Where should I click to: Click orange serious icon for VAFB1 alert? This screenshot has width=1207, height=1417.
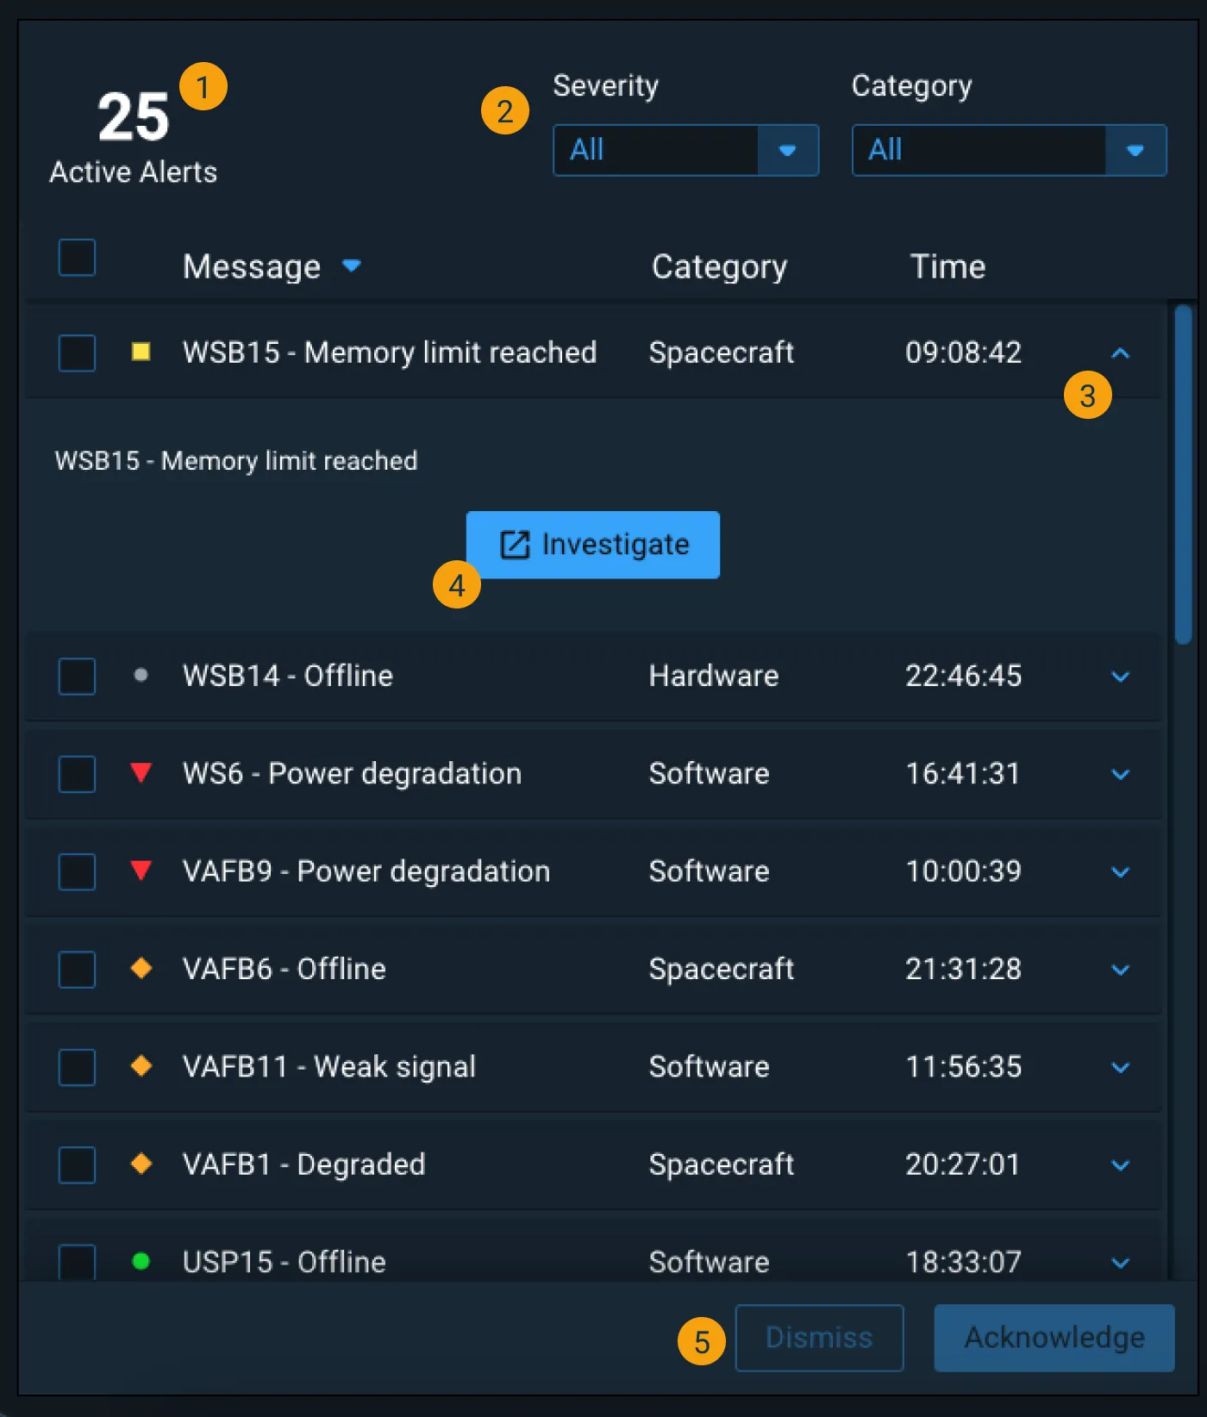click(x=141, y=1164)
